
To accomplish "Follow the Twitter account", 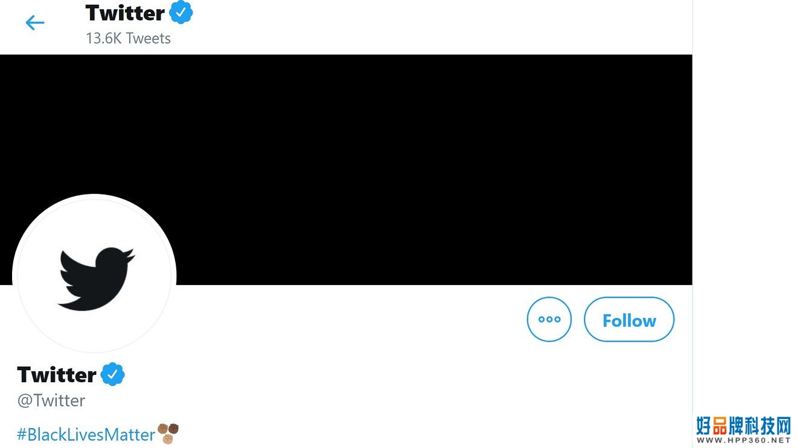I will coord(629,319).
